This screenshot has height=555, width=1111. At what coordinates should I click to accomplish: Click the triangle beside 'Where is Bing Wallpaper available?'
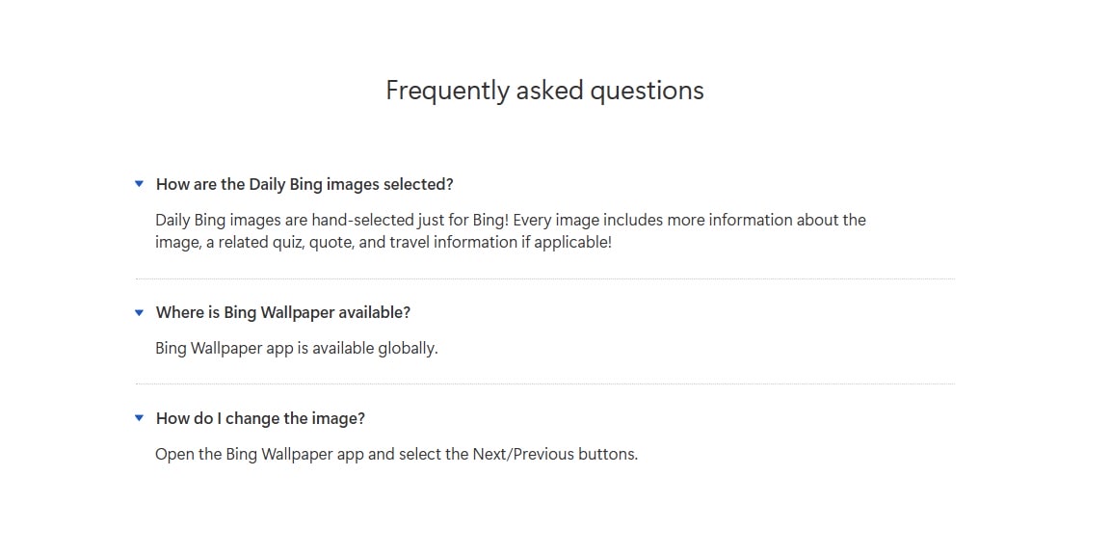point(139,312)
